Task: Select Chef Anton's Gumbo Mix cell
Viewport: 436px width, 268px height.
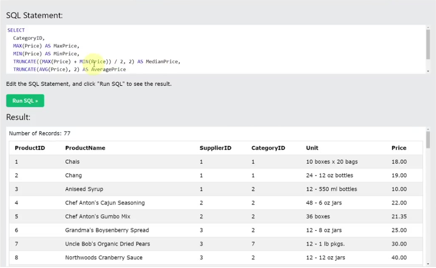Action: pyautogui.click(x=97, y=216)
